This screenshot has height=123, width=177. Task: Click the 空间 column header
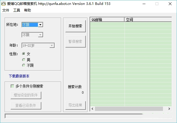tap(148, 20)
